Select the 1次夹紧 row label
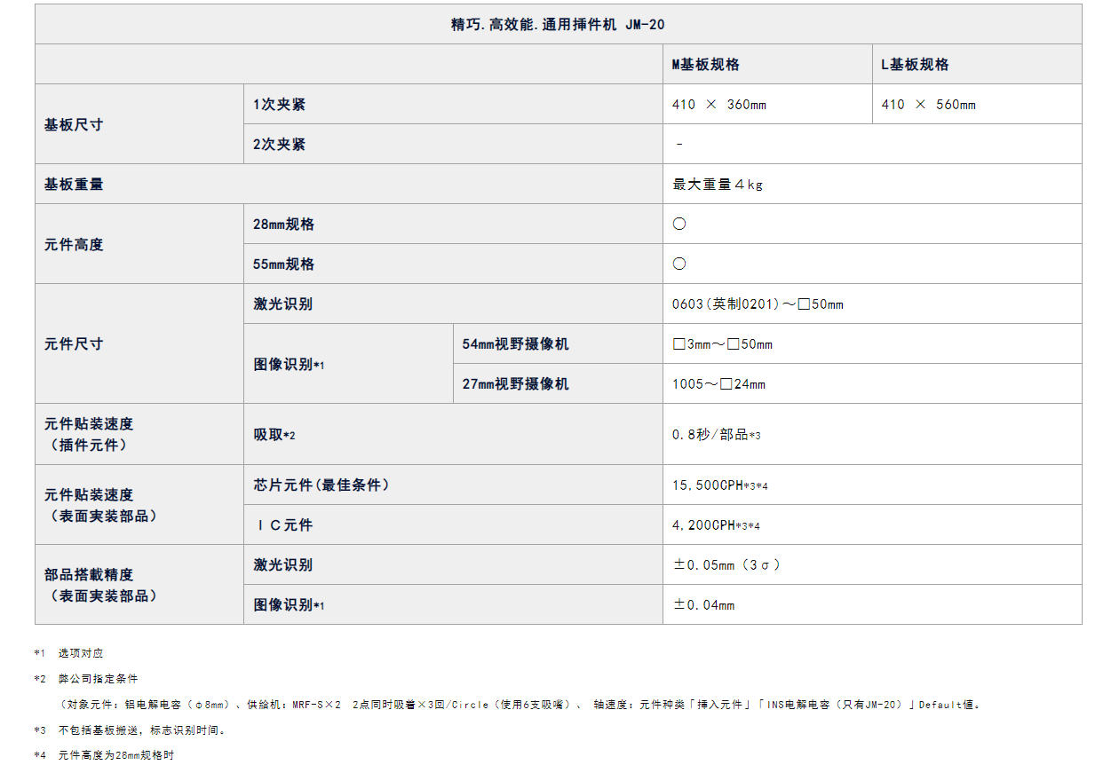Viewport: 1119px width, 765px height. pos(279,105)
